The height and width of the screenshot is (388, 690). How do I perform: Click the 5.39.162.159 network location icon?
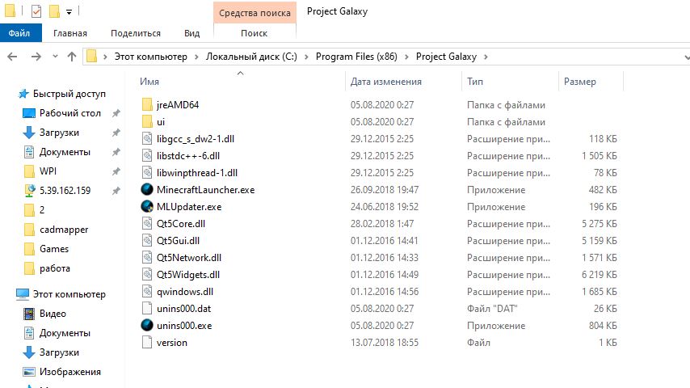pyautogui.click(x=29, y=190)
